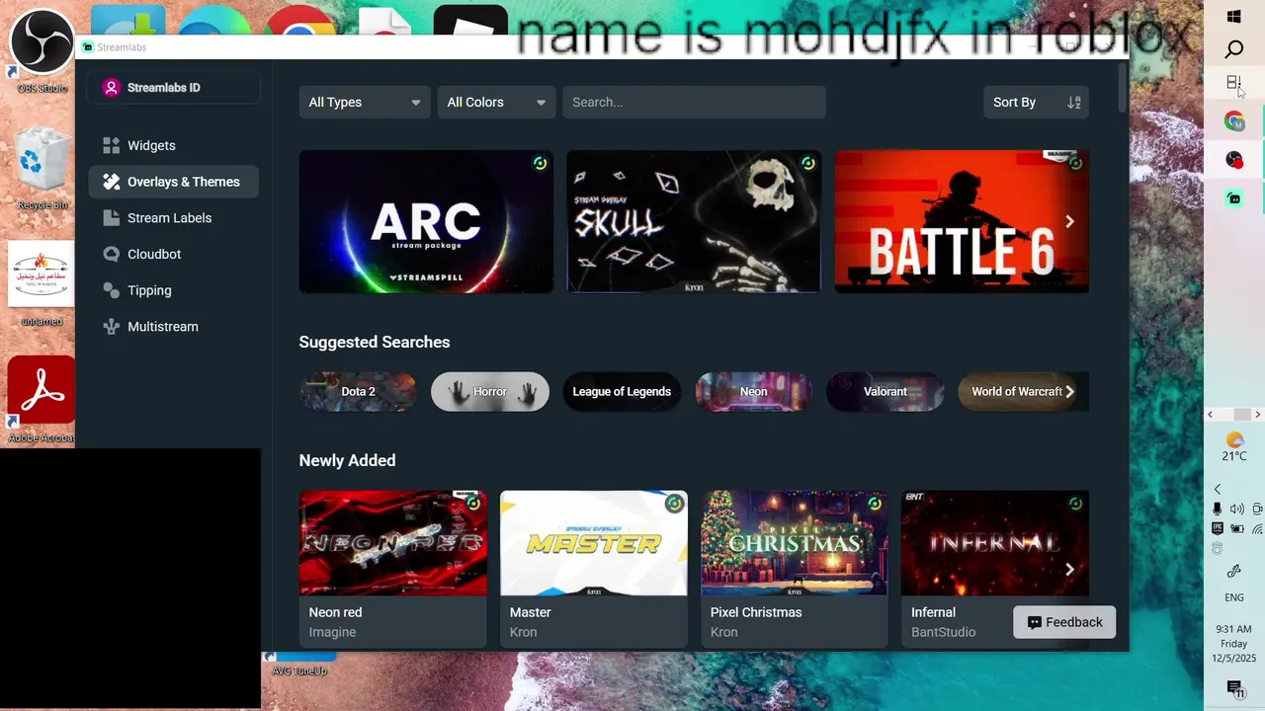This screenshot has height=711, width=1265.
Task: Select League of Legends suggested search
Action: (622, 392)
